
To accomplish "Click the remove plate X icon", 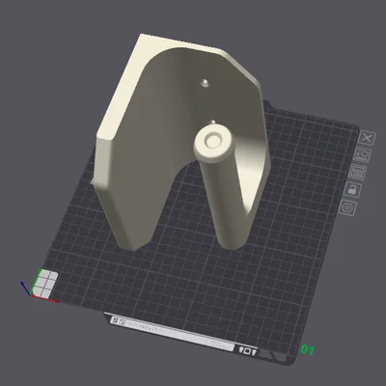I will point(367,138).
